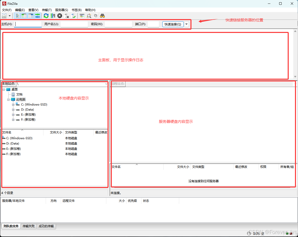This screenshot has height=237, width=298.
Task: Disconnect from the current server icon
Action: [67, 16]
